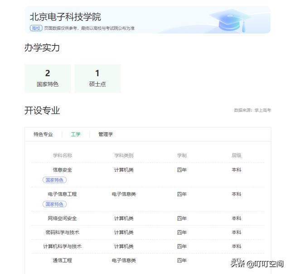Click the 国家特色 badge under 信息安全

tap(54, 180)
